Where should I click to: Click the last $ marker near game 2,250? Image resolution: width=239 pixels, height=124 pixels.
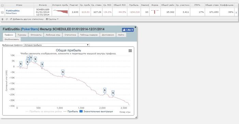pos(113,93)
